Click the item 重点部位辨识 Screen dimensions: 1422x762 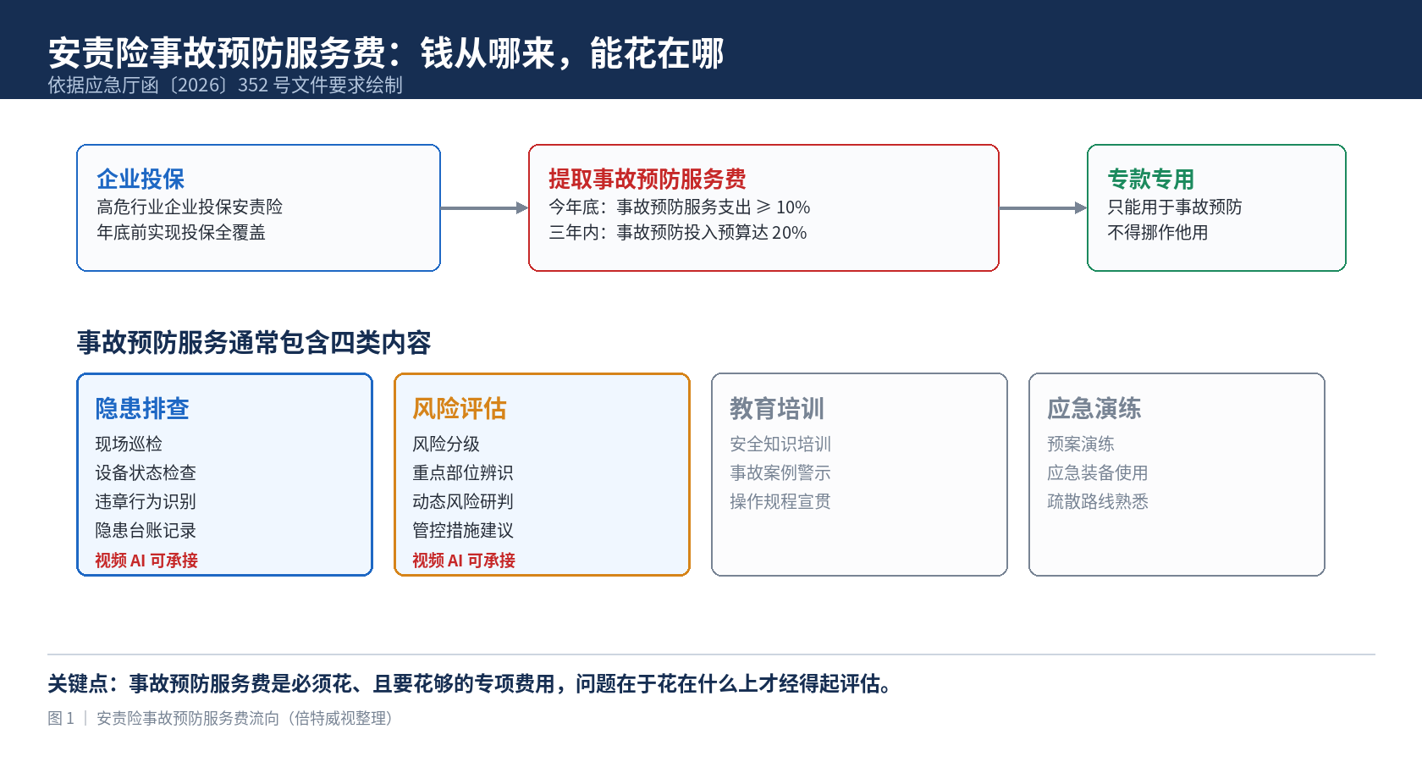463,472
